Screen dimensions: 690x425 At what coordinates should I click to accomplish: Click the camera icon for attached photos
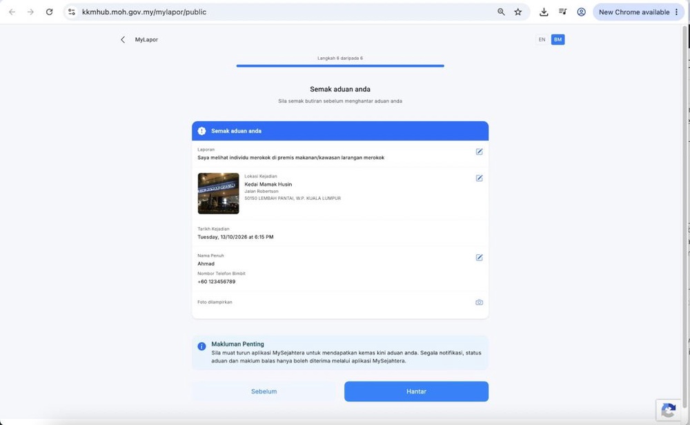point(480,302)
